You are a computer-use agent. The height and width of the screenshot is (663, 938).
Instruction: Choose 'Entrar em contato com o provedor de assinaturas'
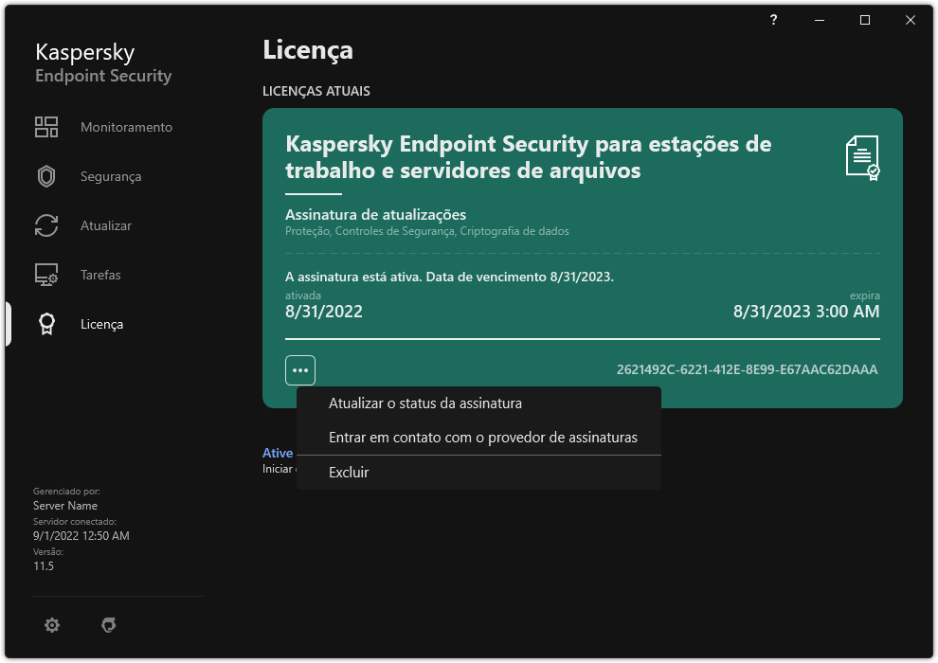(x=485, y=437)
